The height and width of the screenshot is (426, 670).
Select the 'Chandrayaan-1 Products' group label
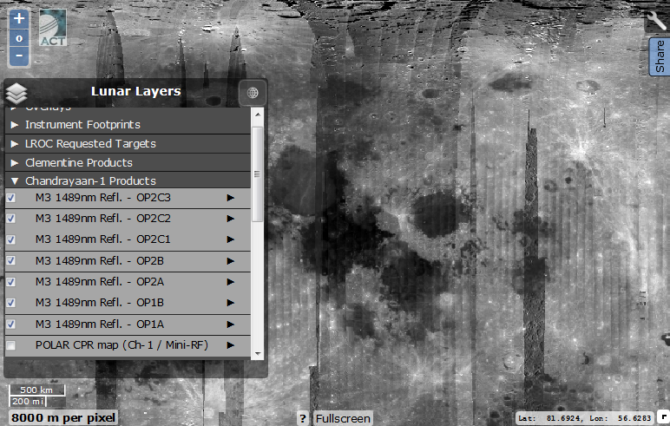coord(90,181)
